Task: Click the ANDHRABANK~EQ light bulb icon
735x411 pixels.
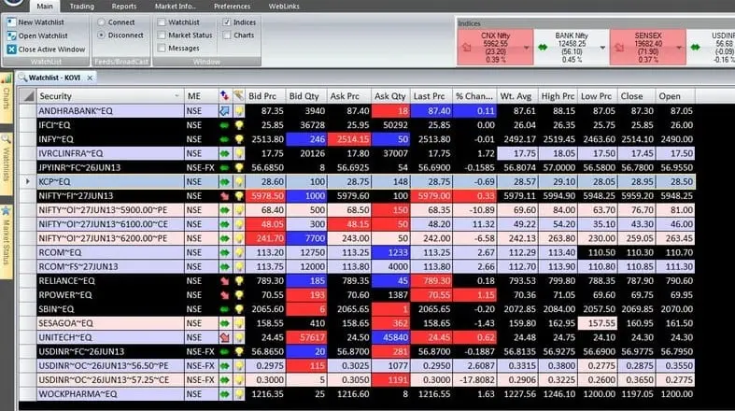Action: pyautogui.click(x=239, y=111)
